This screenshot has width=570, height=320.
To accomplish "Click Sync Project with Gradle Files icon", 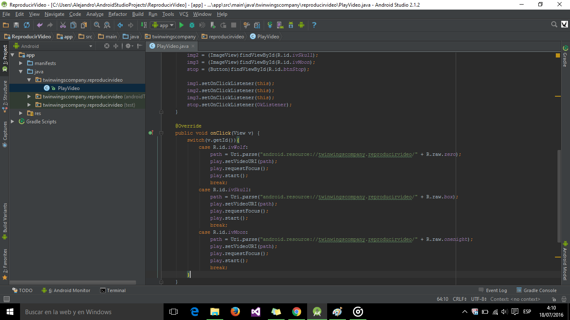I will point(270,25).
